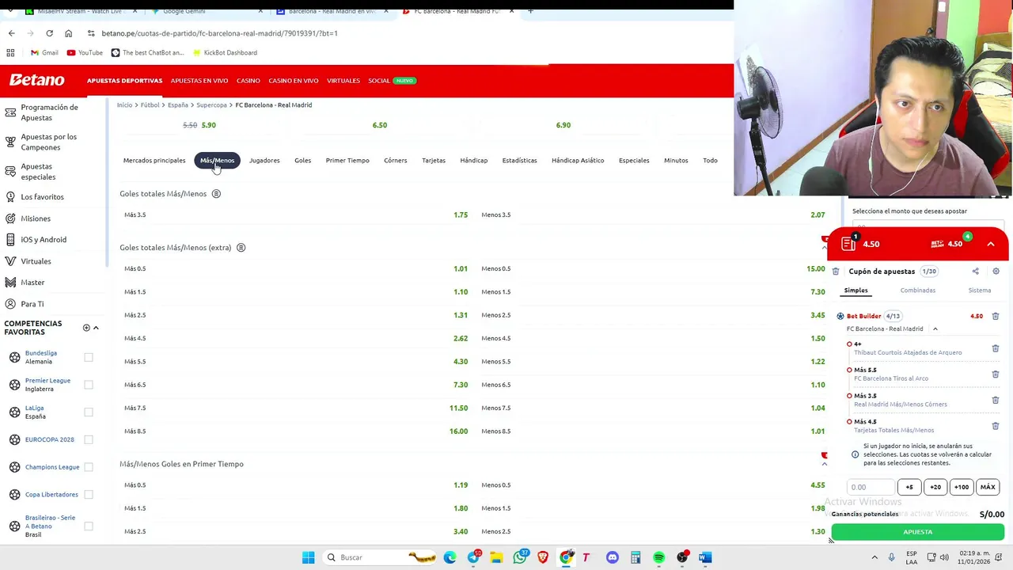Switch to the Jugadores tab
Image resolution: width=1013 pixels, height=570 pixels.
pos(264,160)
